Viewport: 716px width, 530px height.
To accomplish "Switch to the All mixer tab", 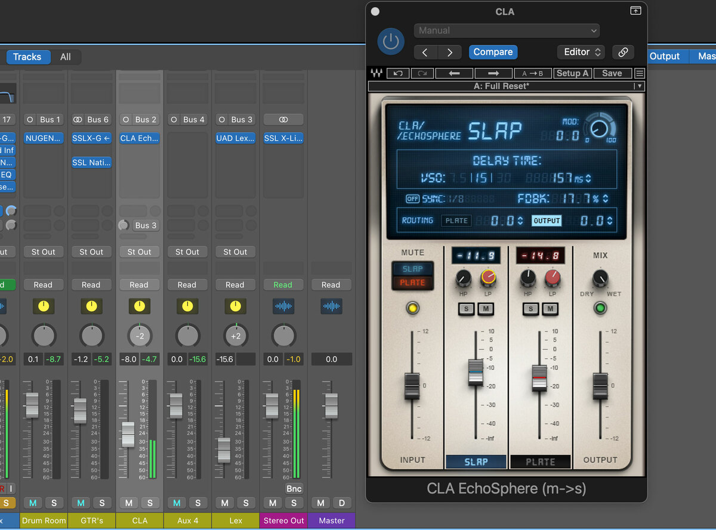I will (65, 57).
